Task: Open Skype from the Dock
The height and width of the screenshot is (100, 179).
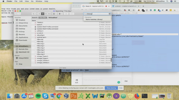Action: tap(45, 96)
